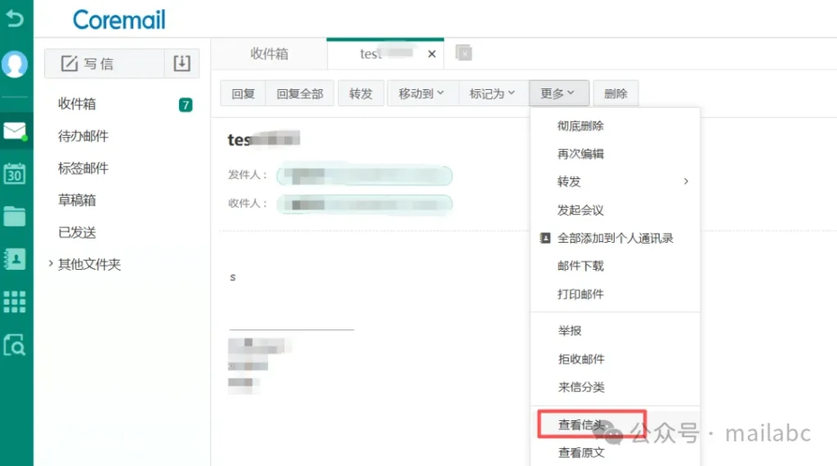Open the search-in-mail icon in sidebar

(x=15, y=345)
